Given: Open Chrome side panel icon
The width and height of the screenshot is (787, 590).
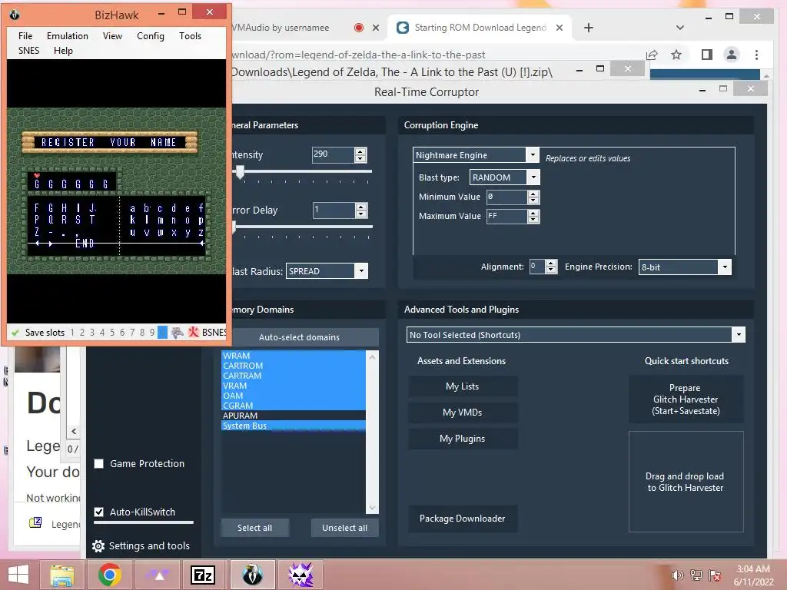Looking at the screenshot, I should click(x=707, y=55).
